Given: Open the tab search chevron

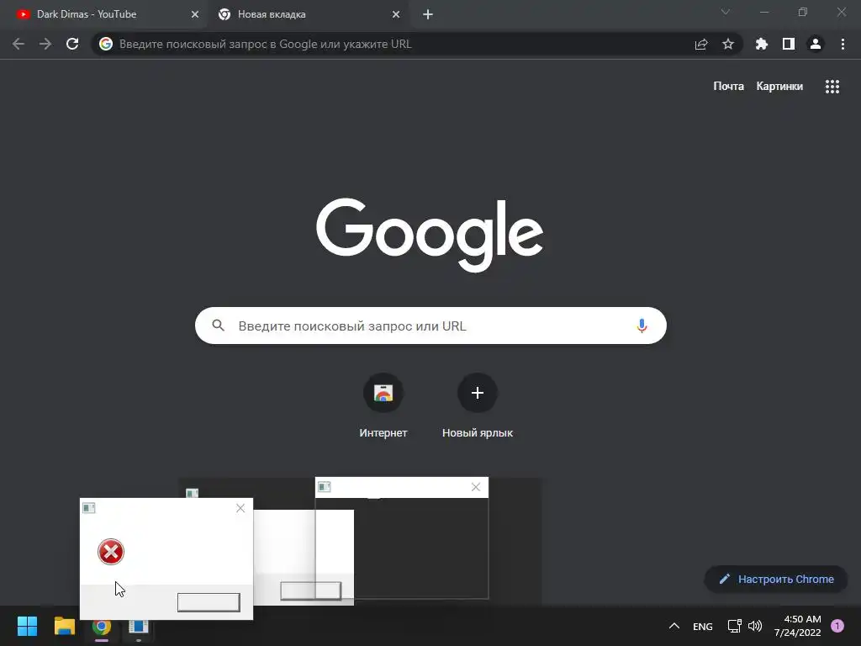Looking at the screenshot, I should point(726,12).
